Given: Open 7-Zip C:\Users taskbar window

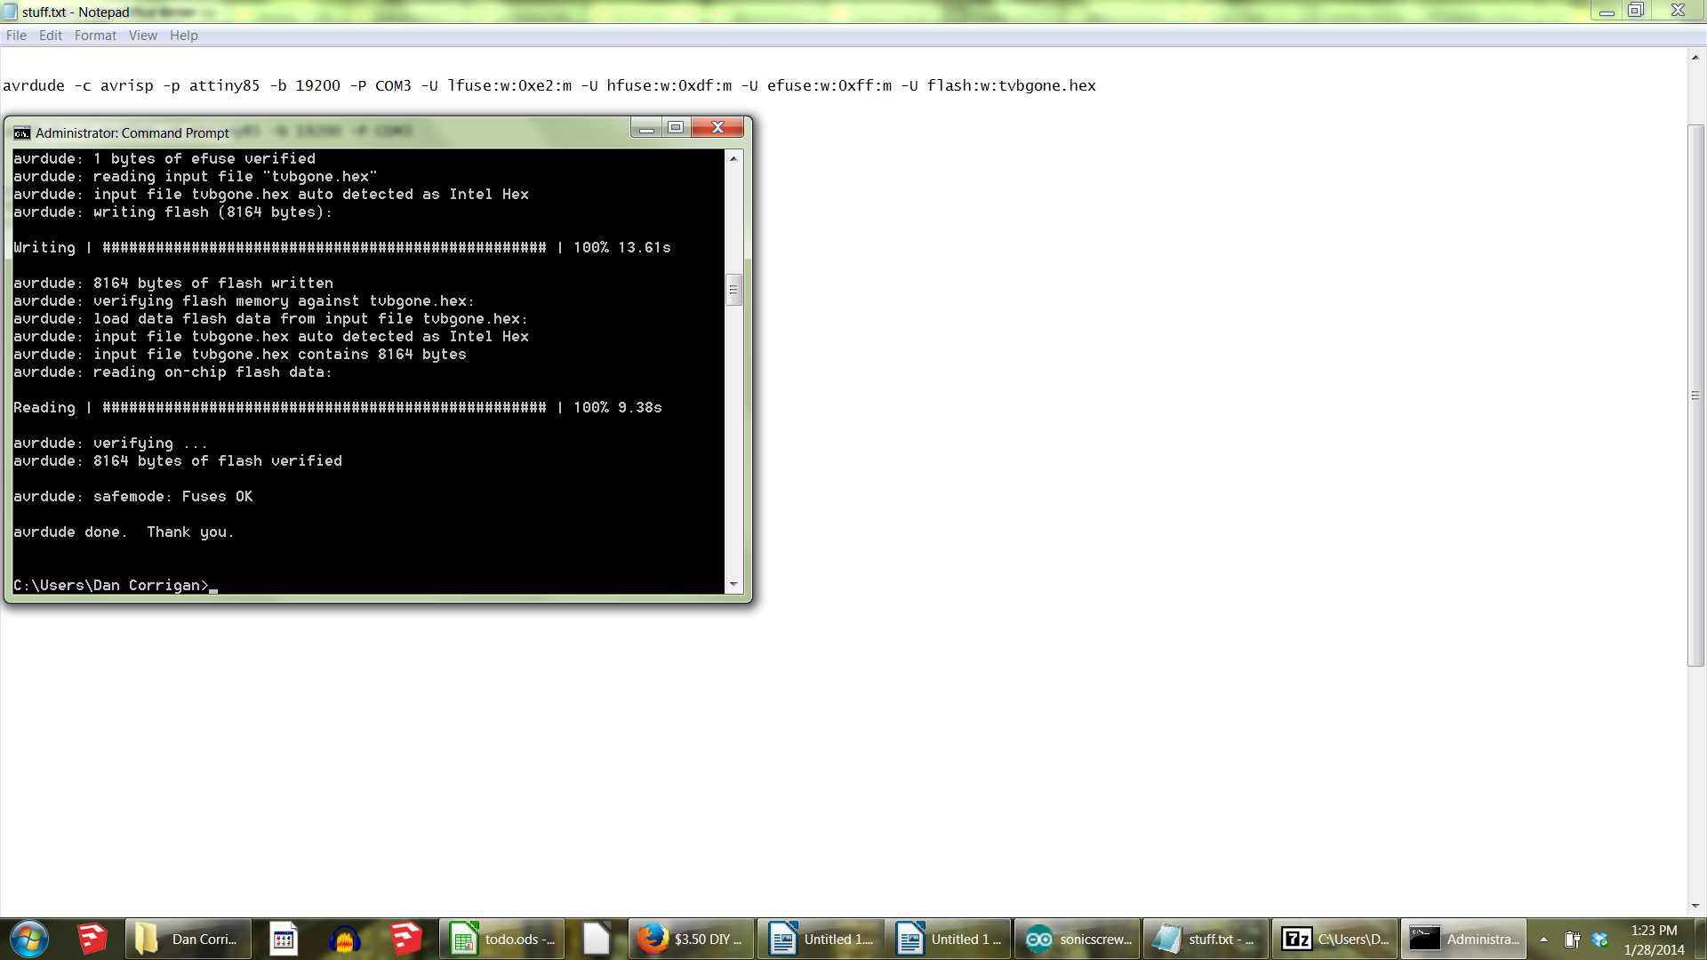Looking at the screenshot, I should (1334, 939).
